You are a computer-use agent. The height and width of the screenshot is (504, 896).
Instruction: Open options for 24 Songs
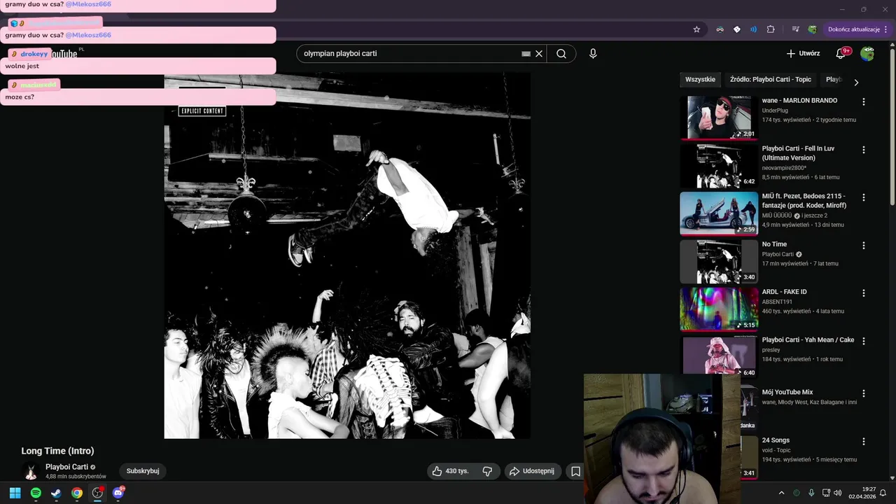click(863, 441)
